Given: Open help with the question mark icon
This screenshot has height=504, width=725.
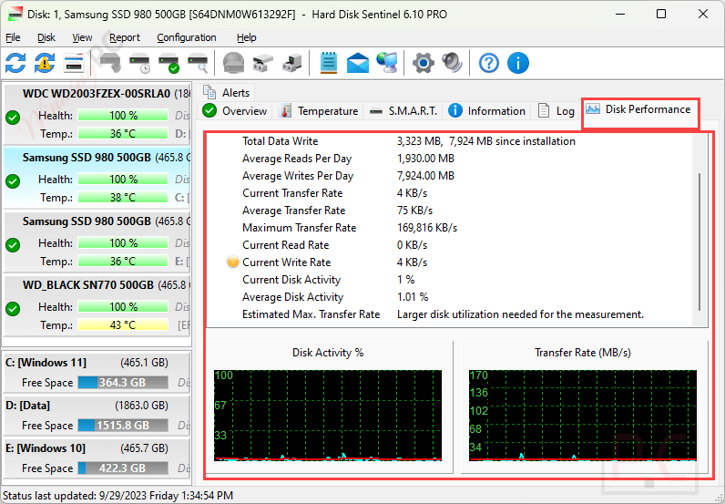Looking at the screenshot, I should tap(489, 63).
